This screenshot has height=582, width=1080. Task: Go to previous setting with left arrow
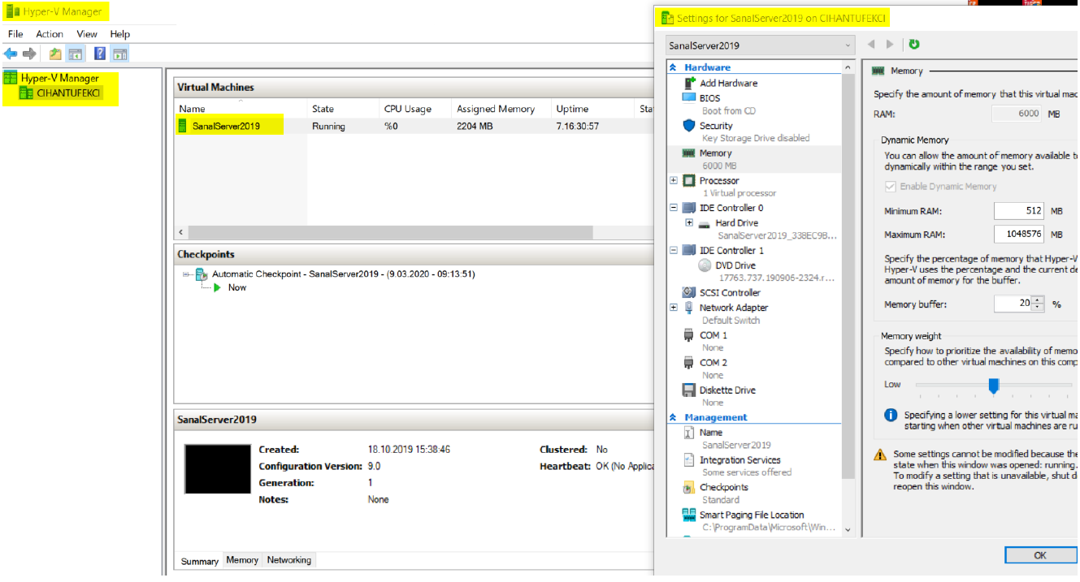coord(872,45)
